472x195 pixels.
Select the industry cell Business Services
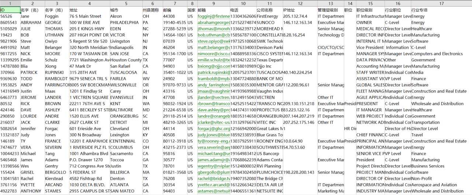[441, 166]
